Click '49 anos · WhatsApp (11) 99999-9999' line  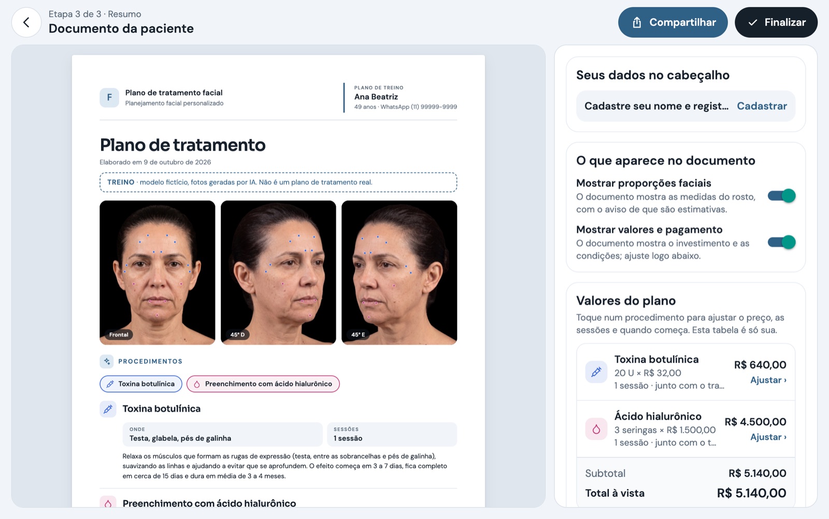point(406,107)
